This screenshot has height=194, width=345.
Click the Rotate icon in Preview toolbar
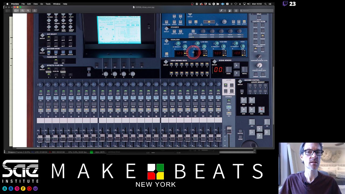230,11
